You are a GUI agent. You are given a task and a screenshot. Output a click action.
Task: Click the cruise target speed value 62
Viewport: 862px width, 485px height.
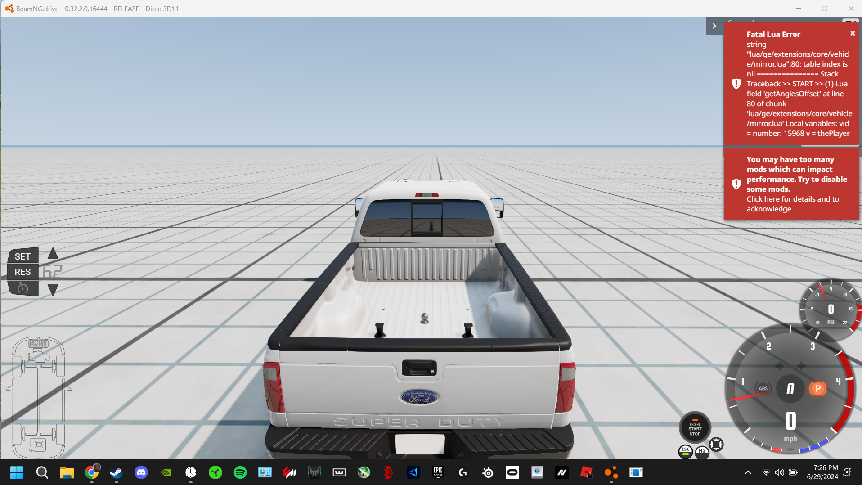(x=52, y=272)
